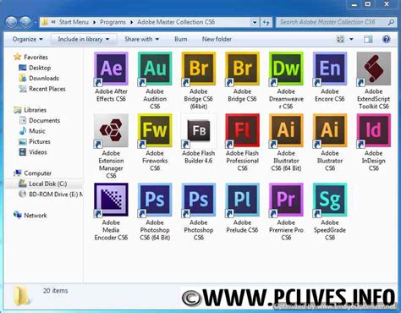Select the Adobe Fireworks CS6 icon
This screenshot has width=401, height=313.
[155, 131]
